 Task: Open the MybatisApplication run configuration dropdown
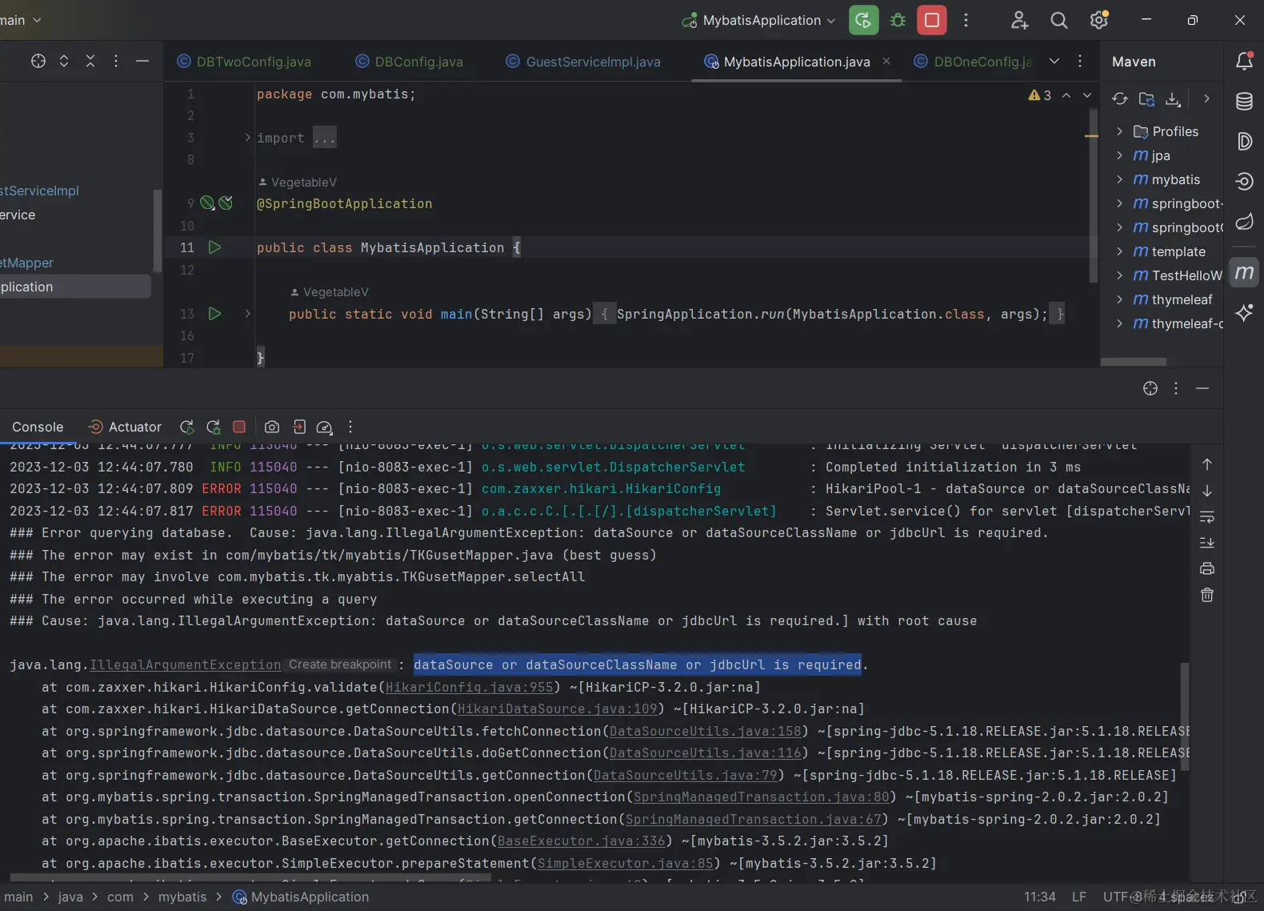pos(758,20)
